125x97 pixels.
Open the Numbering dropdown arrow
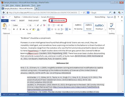[x=56, y=25]
